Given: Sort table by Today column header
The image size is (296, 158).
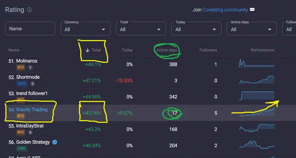Looking at the screenshot, I should coord(127,50).
